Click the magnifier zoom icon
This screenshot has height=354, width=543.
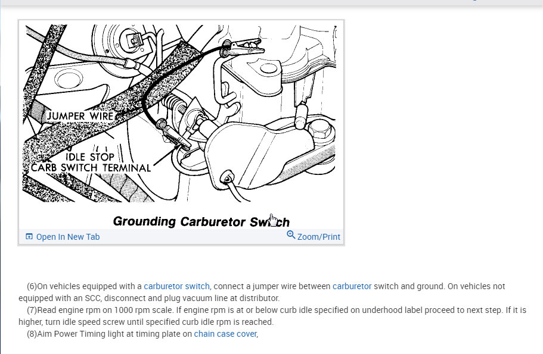(x=291, y=235)
